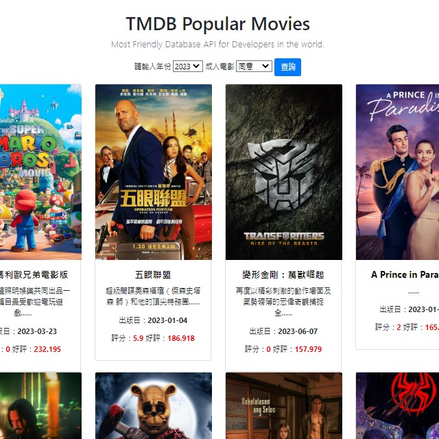The height and width of the screenshot is (439, 439).
Task: Click the Transformers popularity score 157.979
Action: pyautogui.click(x=308, y=349)
